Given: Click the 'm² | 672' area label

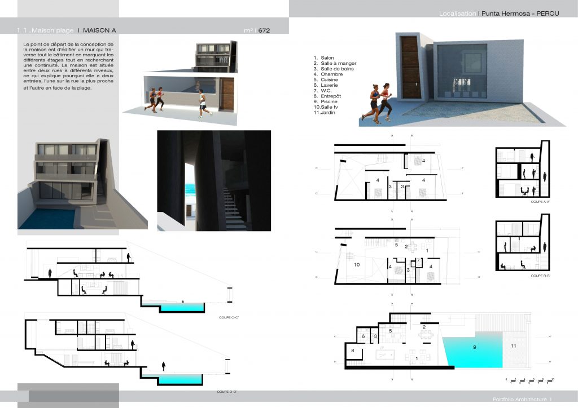Looking at the screenshot, I should [x=257, y=30].
